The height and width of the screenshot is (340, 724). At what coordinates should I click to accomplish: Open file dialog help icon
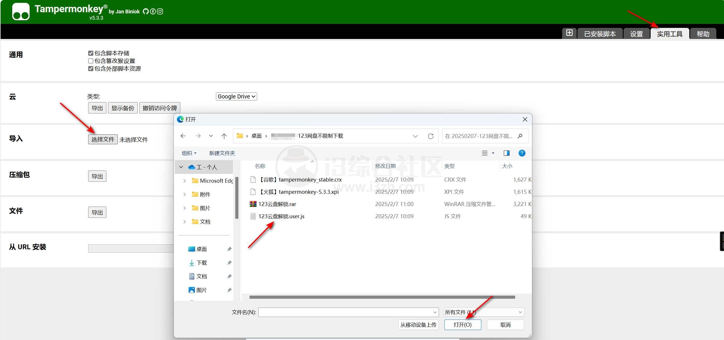(x=522, y=153)
